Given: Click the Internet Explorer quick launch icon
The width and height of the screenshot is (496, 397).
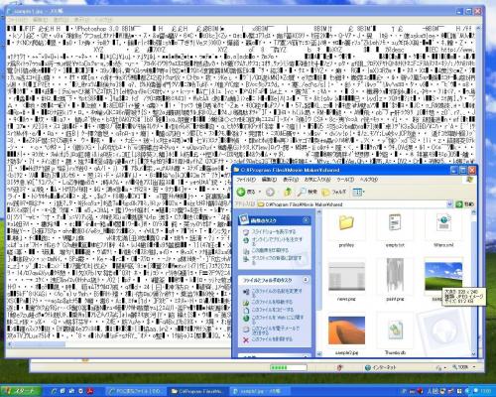Looking at the screenshot, I should click(54, 391).
